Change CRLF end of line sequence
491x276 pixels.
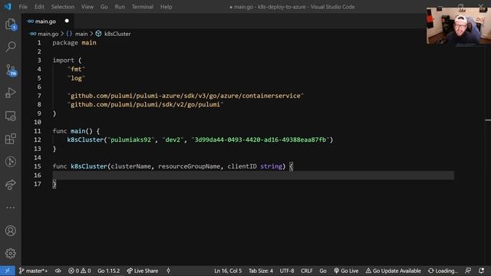click(307, 271)
